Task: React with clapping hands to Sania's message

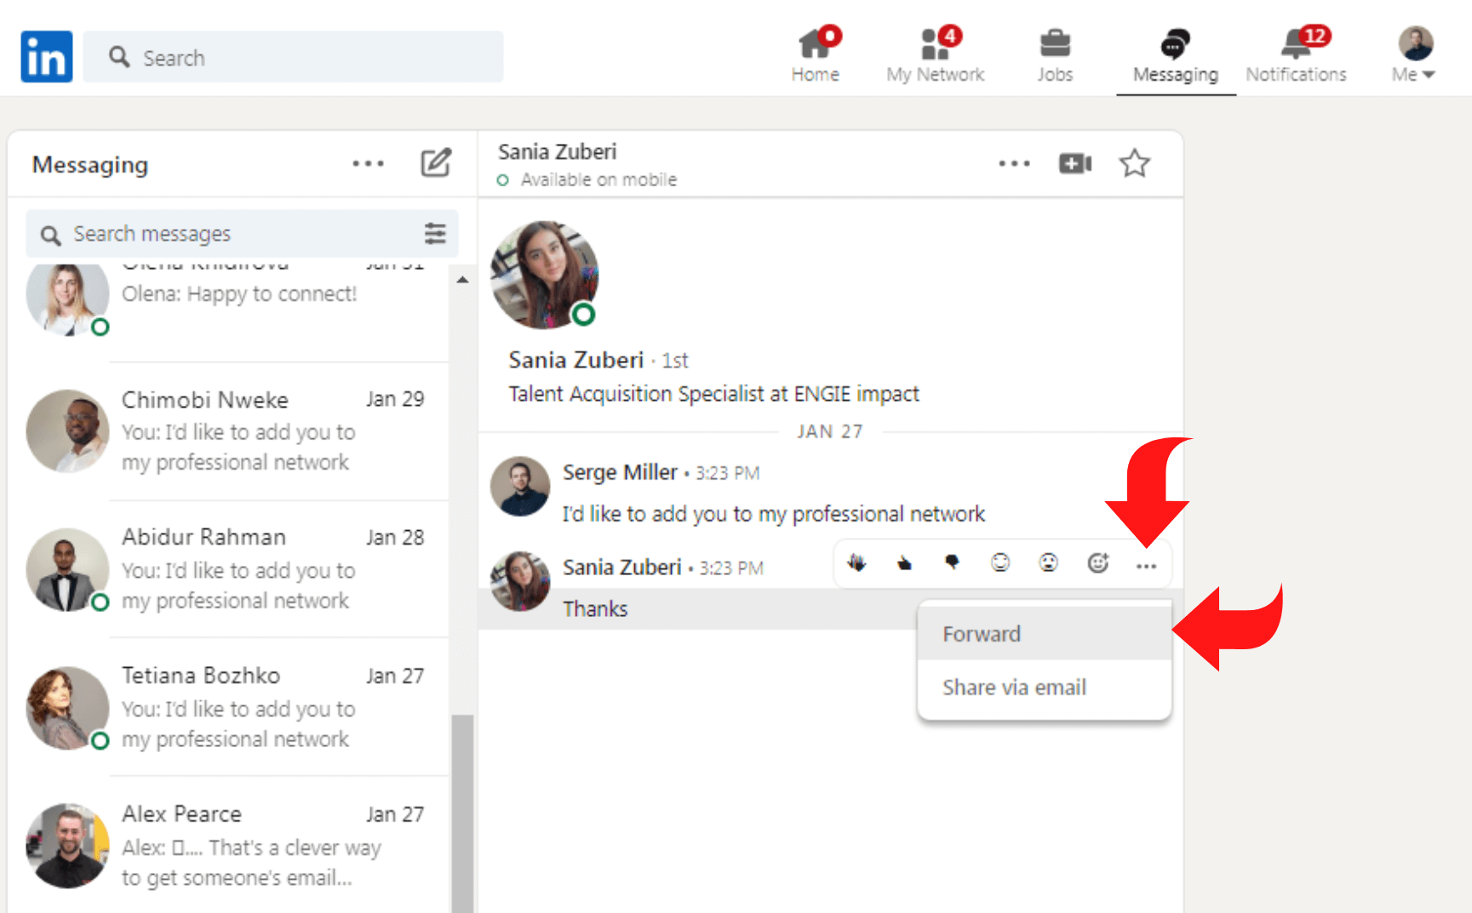Action: click(x=856, y=562)
